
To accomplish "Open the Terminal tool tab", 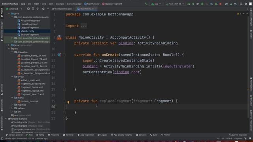I will tap(68, 135).
